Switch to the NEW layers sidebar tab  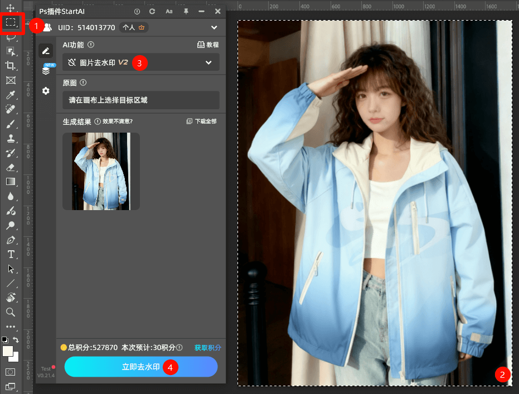coord(46,71)
